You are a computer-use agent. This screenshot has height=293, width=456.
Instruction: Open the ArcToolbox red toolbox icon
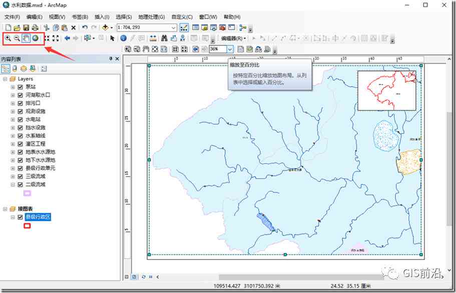222,27
